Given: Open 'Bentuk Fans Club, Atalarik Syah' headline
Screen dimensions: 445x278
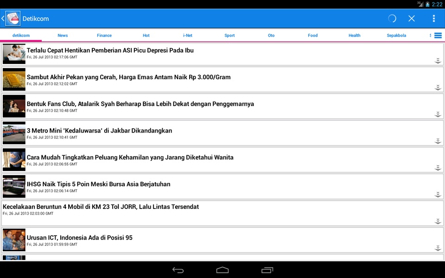Looking at the screenshot, I should 140,104.
